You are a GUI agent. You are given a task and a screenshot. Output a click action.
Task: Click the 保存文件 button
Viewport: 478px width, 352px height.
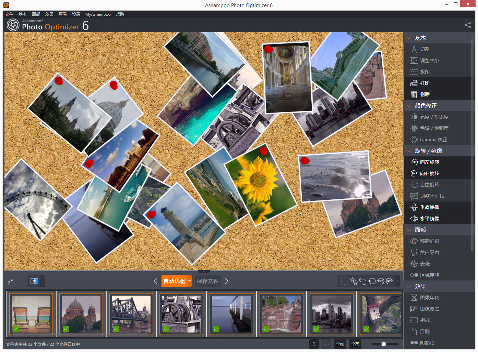click(207, 281)
